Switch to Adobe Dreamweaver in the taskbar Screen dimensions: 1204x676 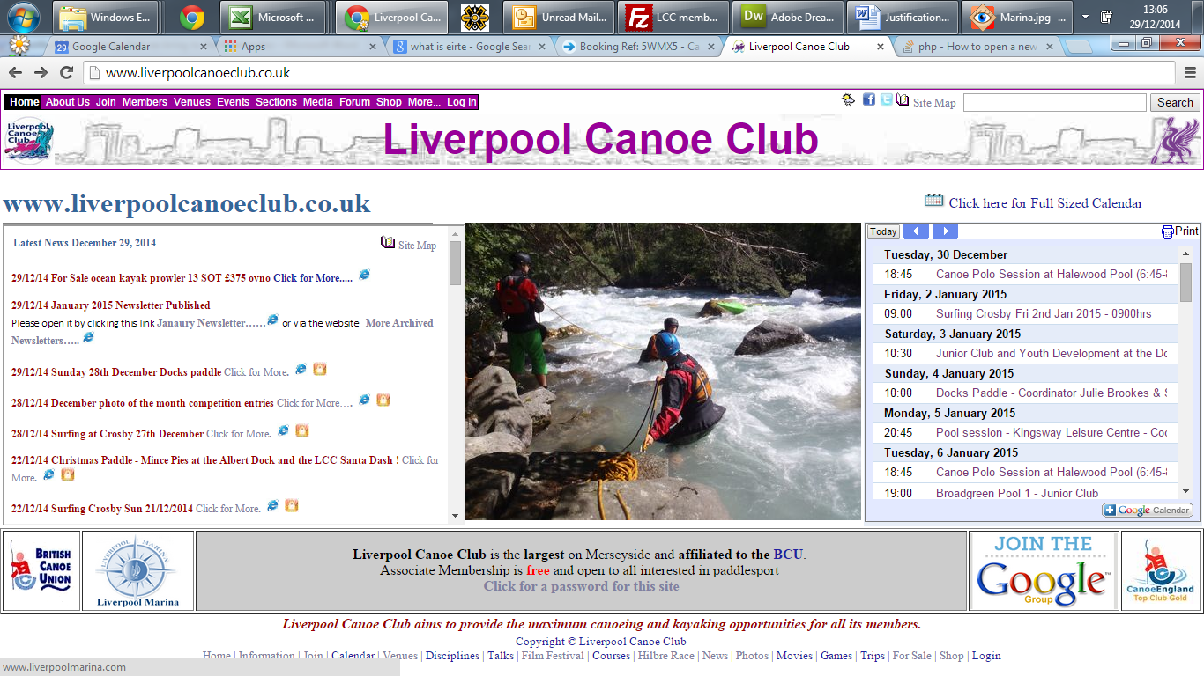[789, 17]
